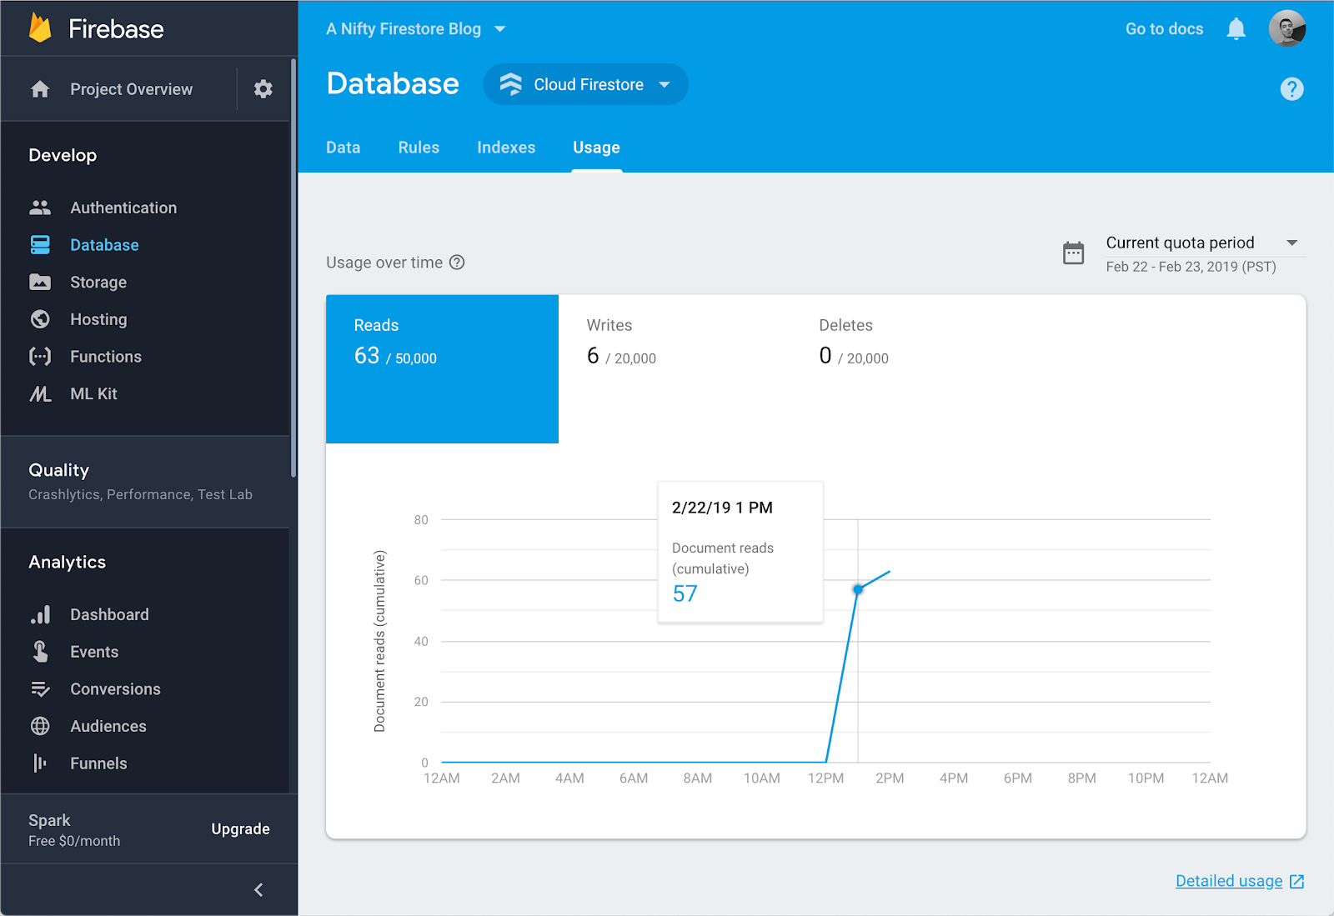Screen dimensions: 1334x916
Task: Click the Usage over time info icon
Action: (x=457, y=263)
